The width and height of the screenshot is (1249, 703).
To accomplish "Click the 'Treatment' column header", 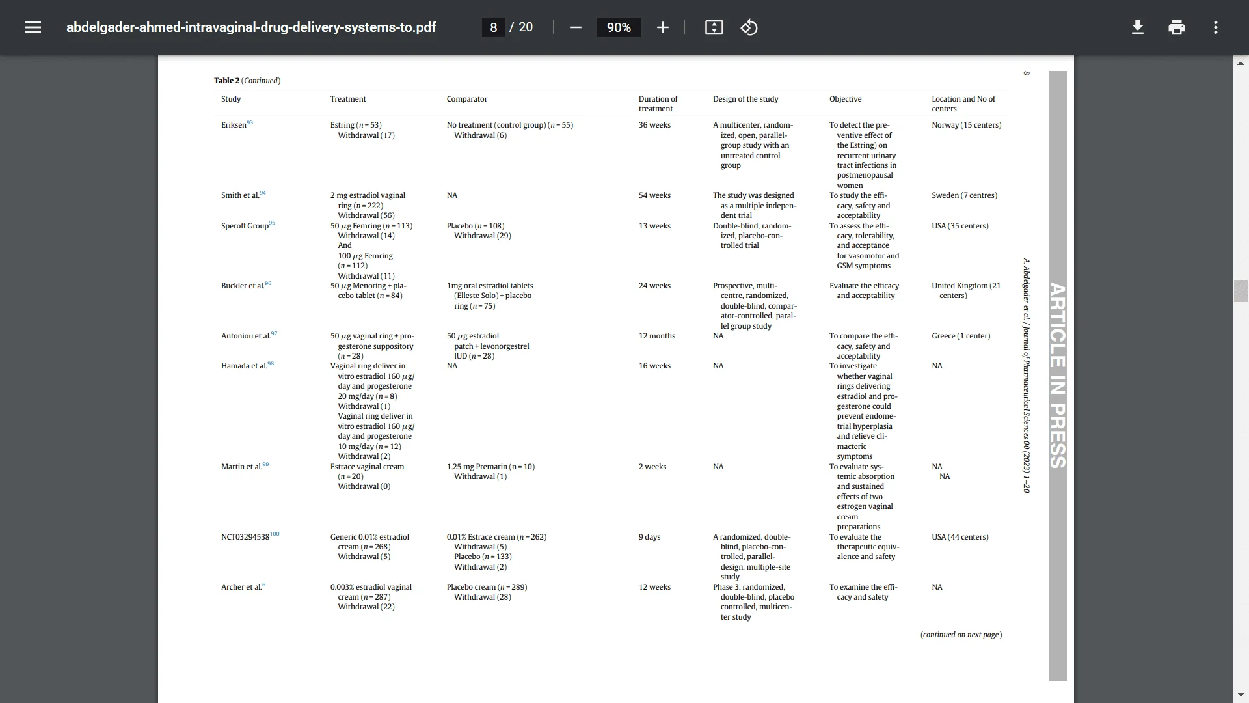I will tap(348, 99).
